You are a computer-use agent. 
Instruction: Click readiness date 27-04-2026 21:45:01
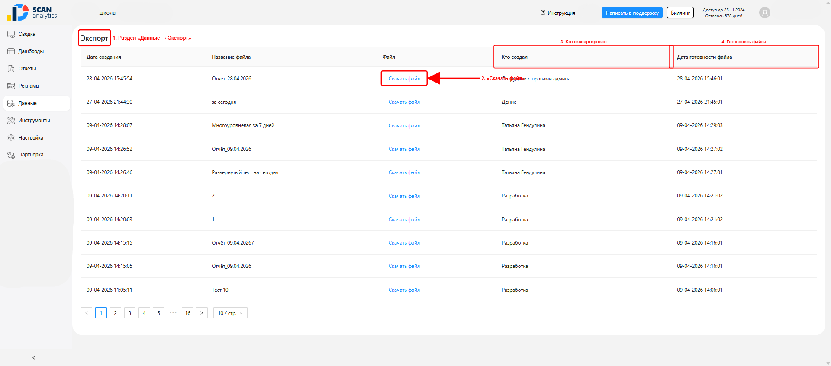click(700, 102)
